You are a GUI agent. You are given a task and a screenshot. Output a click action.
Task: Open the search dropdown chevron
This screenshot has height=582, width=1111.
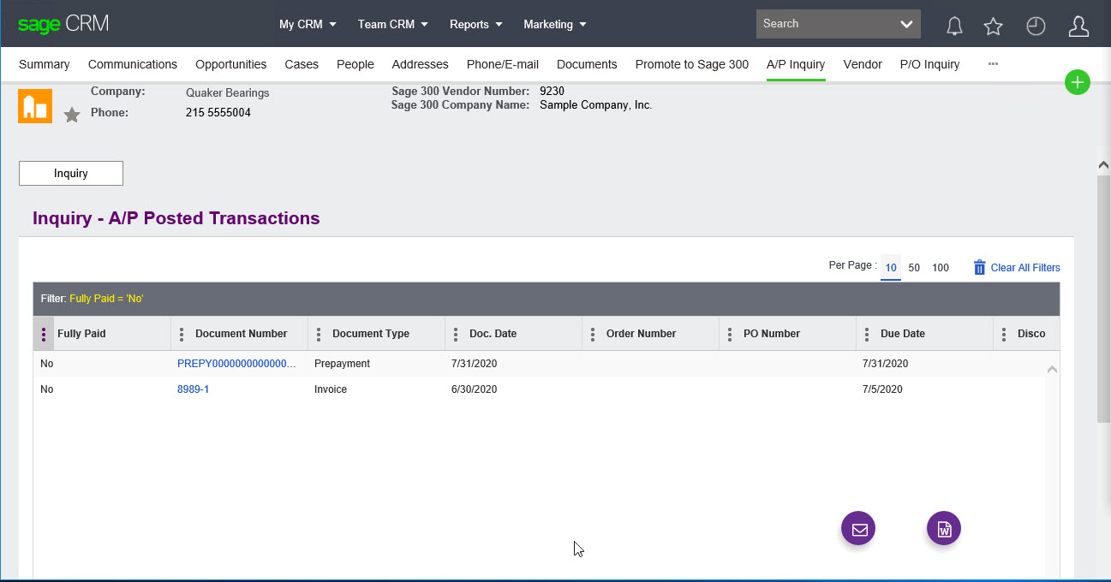coord(906,24)
